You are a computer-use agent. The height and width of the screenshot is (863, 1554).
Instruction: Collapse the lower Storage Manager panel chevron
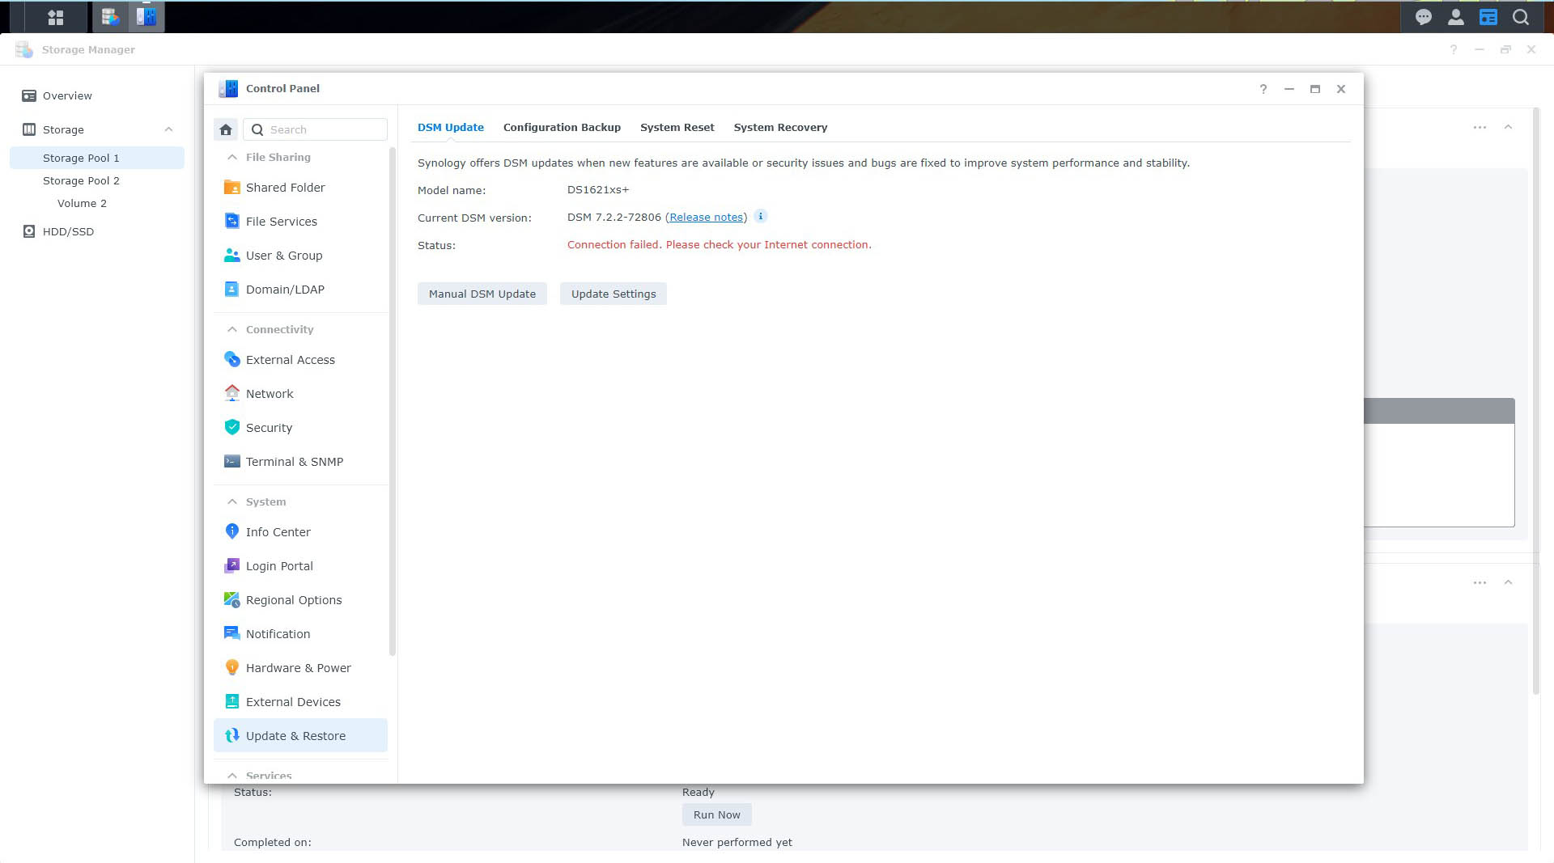(x=1508, y=582)
